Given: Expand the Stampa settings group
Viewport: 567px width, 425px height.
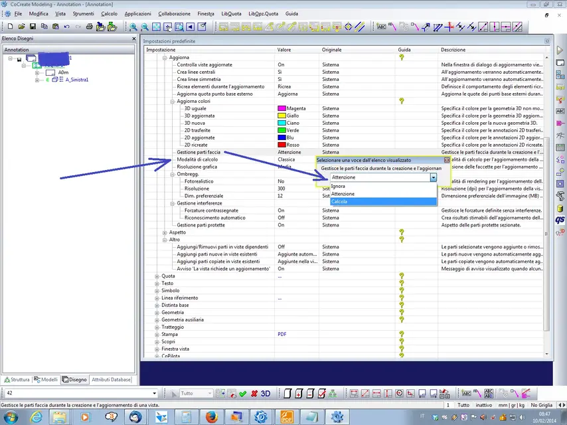Looking at the screenshot, I should click(157, 335).
